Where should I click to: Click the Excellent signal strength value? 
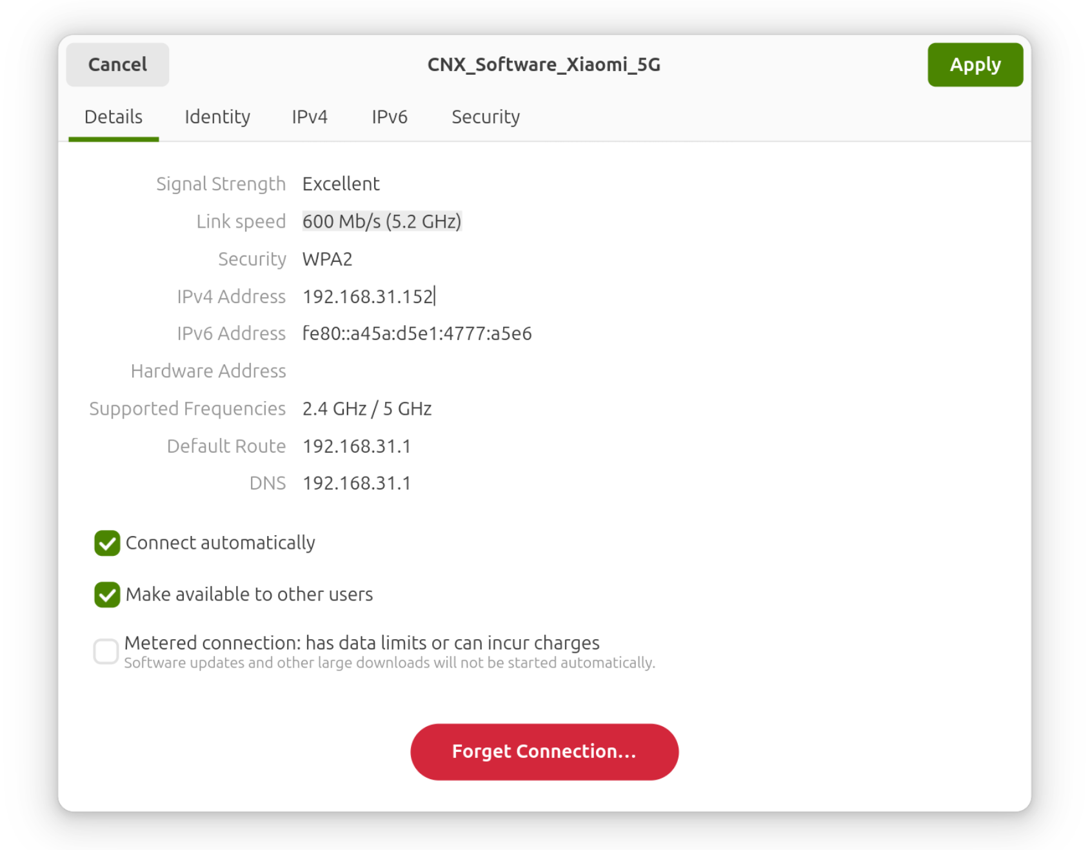(x=341, y=184)
